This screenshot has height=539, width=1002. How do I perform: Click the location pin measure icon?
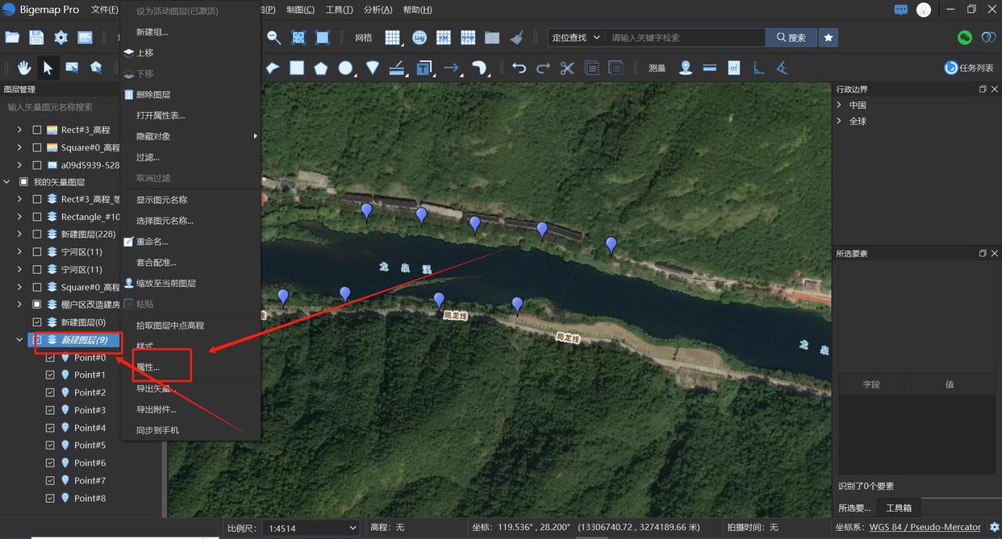(x=685, y=68)
